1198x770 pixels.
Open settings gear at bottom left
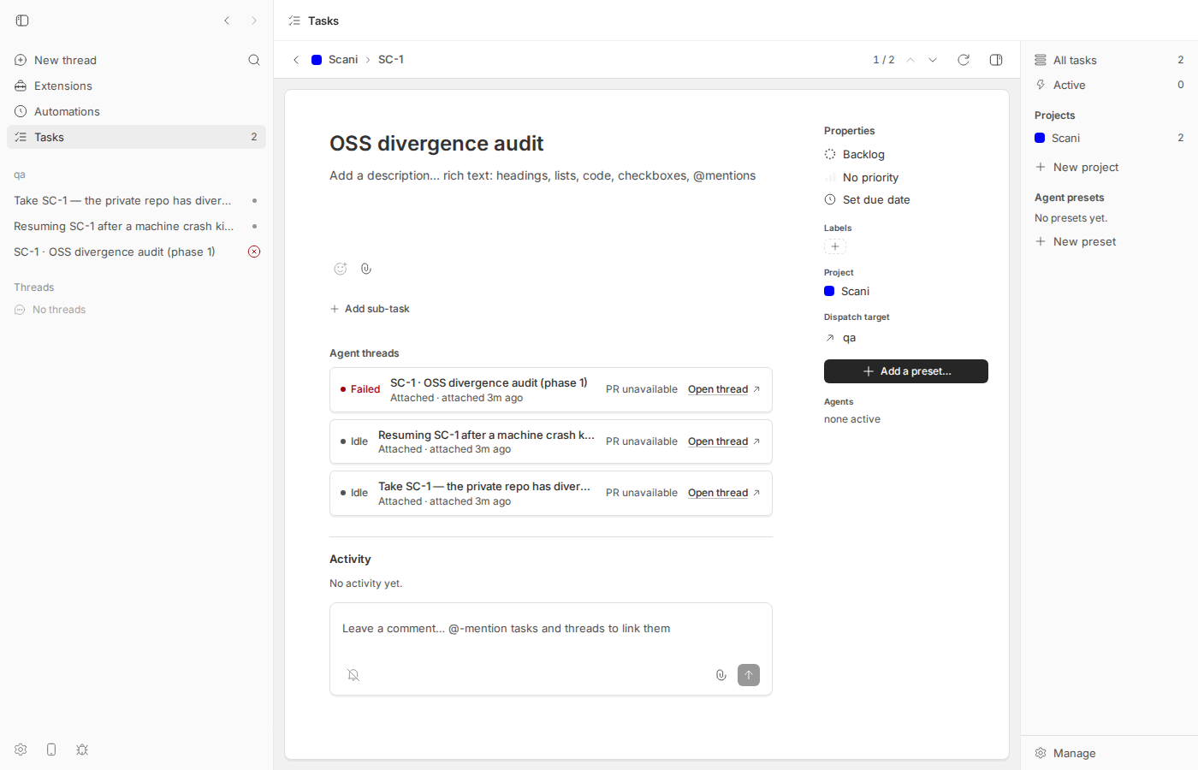(x=21, y=749)
